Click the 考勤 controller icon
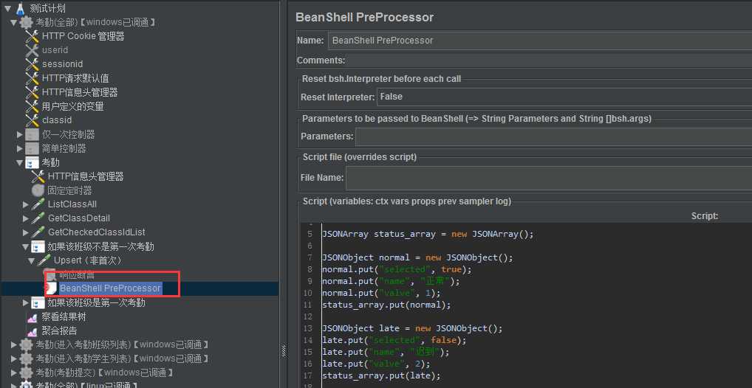 32,163
